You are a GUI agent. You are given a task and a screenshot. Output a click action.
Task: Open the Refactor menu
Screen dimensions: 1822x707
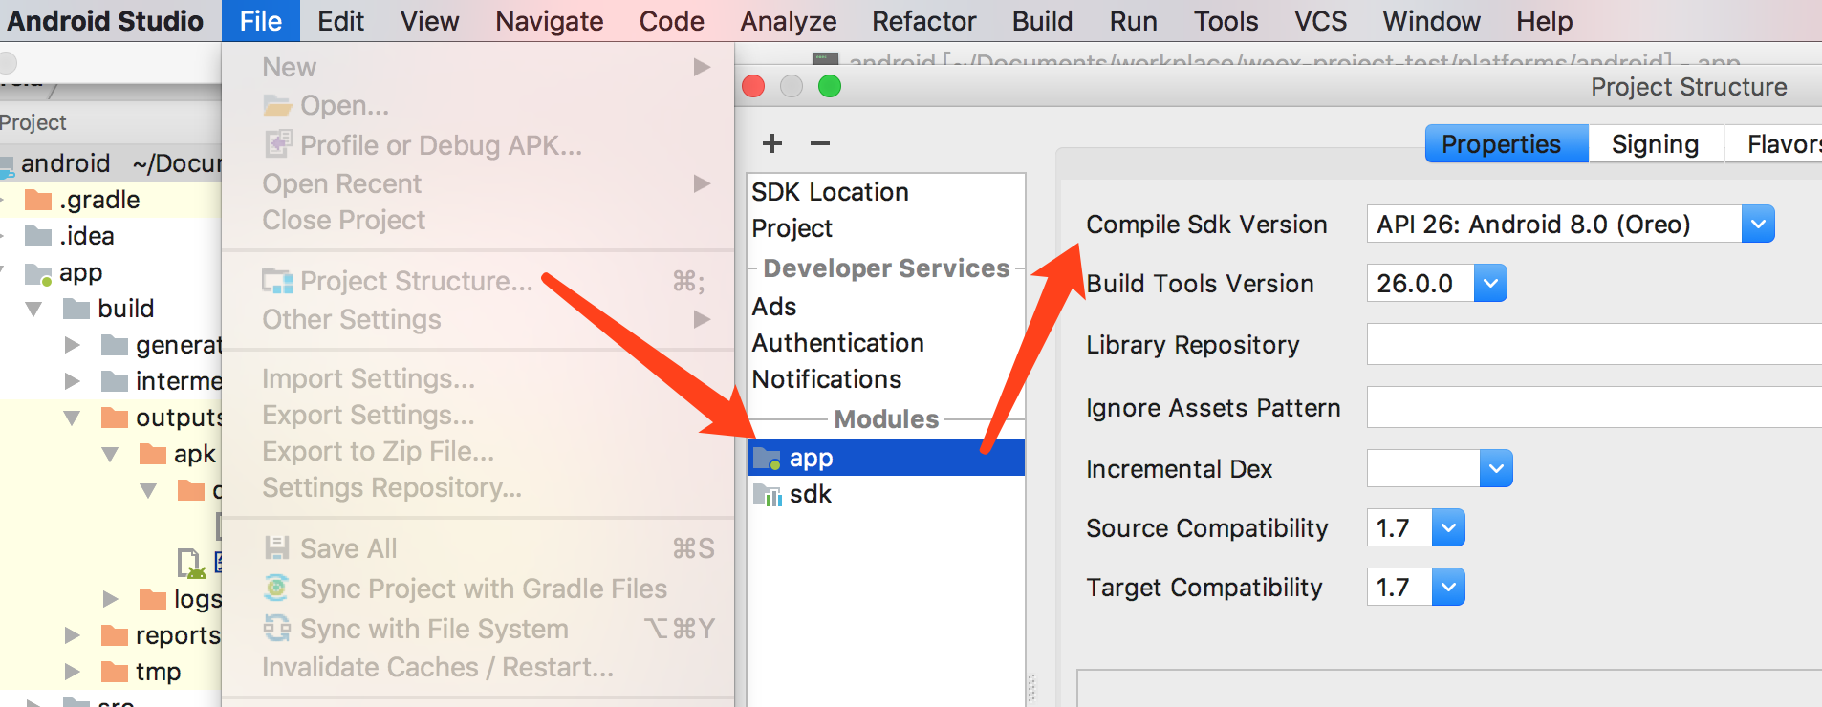click(x=923, y=21)
